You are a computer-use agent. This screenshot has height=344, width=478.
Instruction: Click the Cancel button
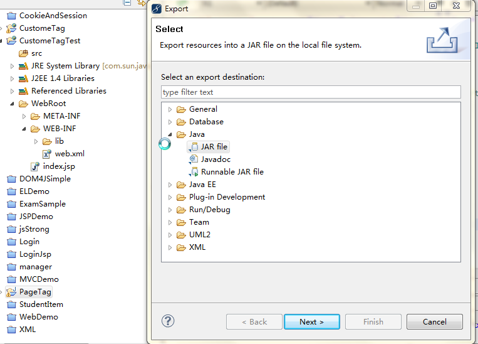pyautogui.click(x=434, y=322)
